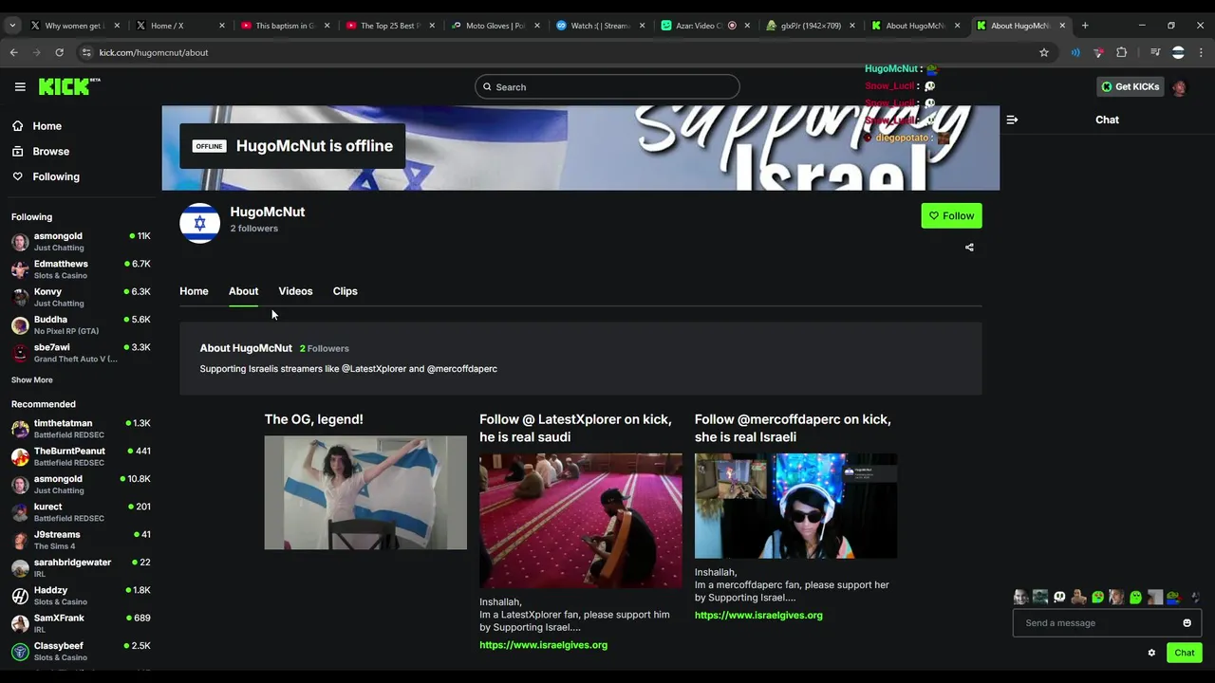Open browser media control icon
The width and height of the screenshot is (1215, 683).
point(1155,52)
